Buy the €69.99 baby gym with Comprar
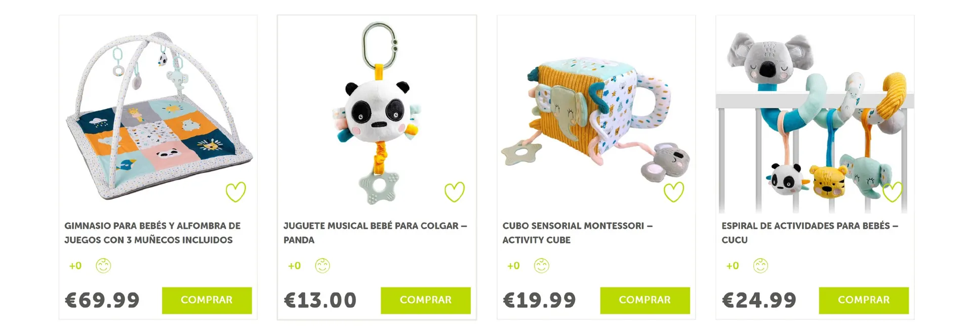 (x=207, y=300)
